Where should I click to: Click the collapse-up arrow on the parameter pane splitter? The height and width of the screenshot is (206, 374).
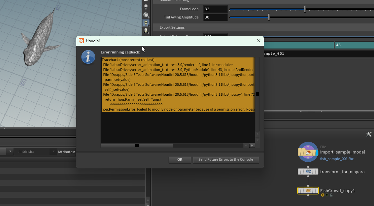pyautogui.click(x=301, y=111)
